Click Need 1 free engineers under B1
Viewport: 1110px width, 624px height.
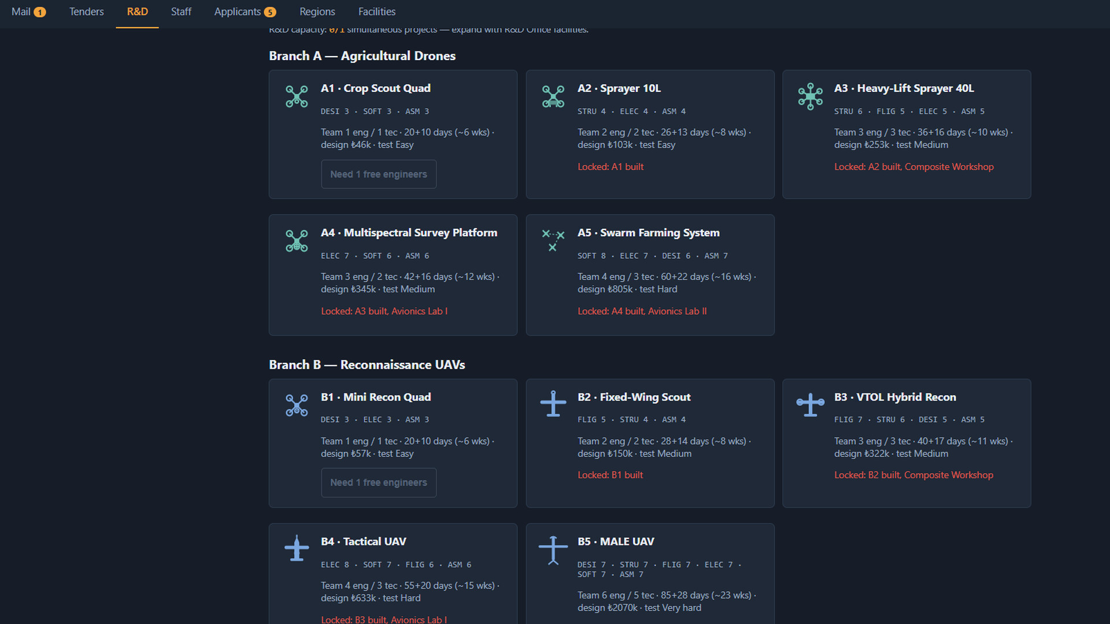pos(379,482)
